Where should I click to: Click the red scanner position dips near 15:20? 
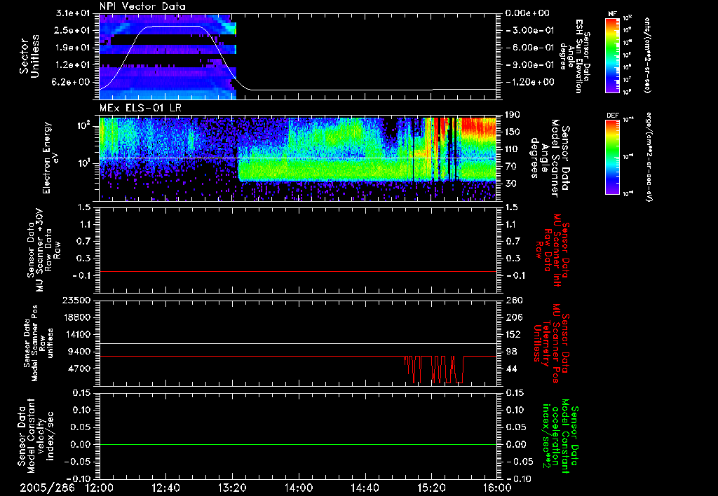pyautogui.click(x=434, y=368)
